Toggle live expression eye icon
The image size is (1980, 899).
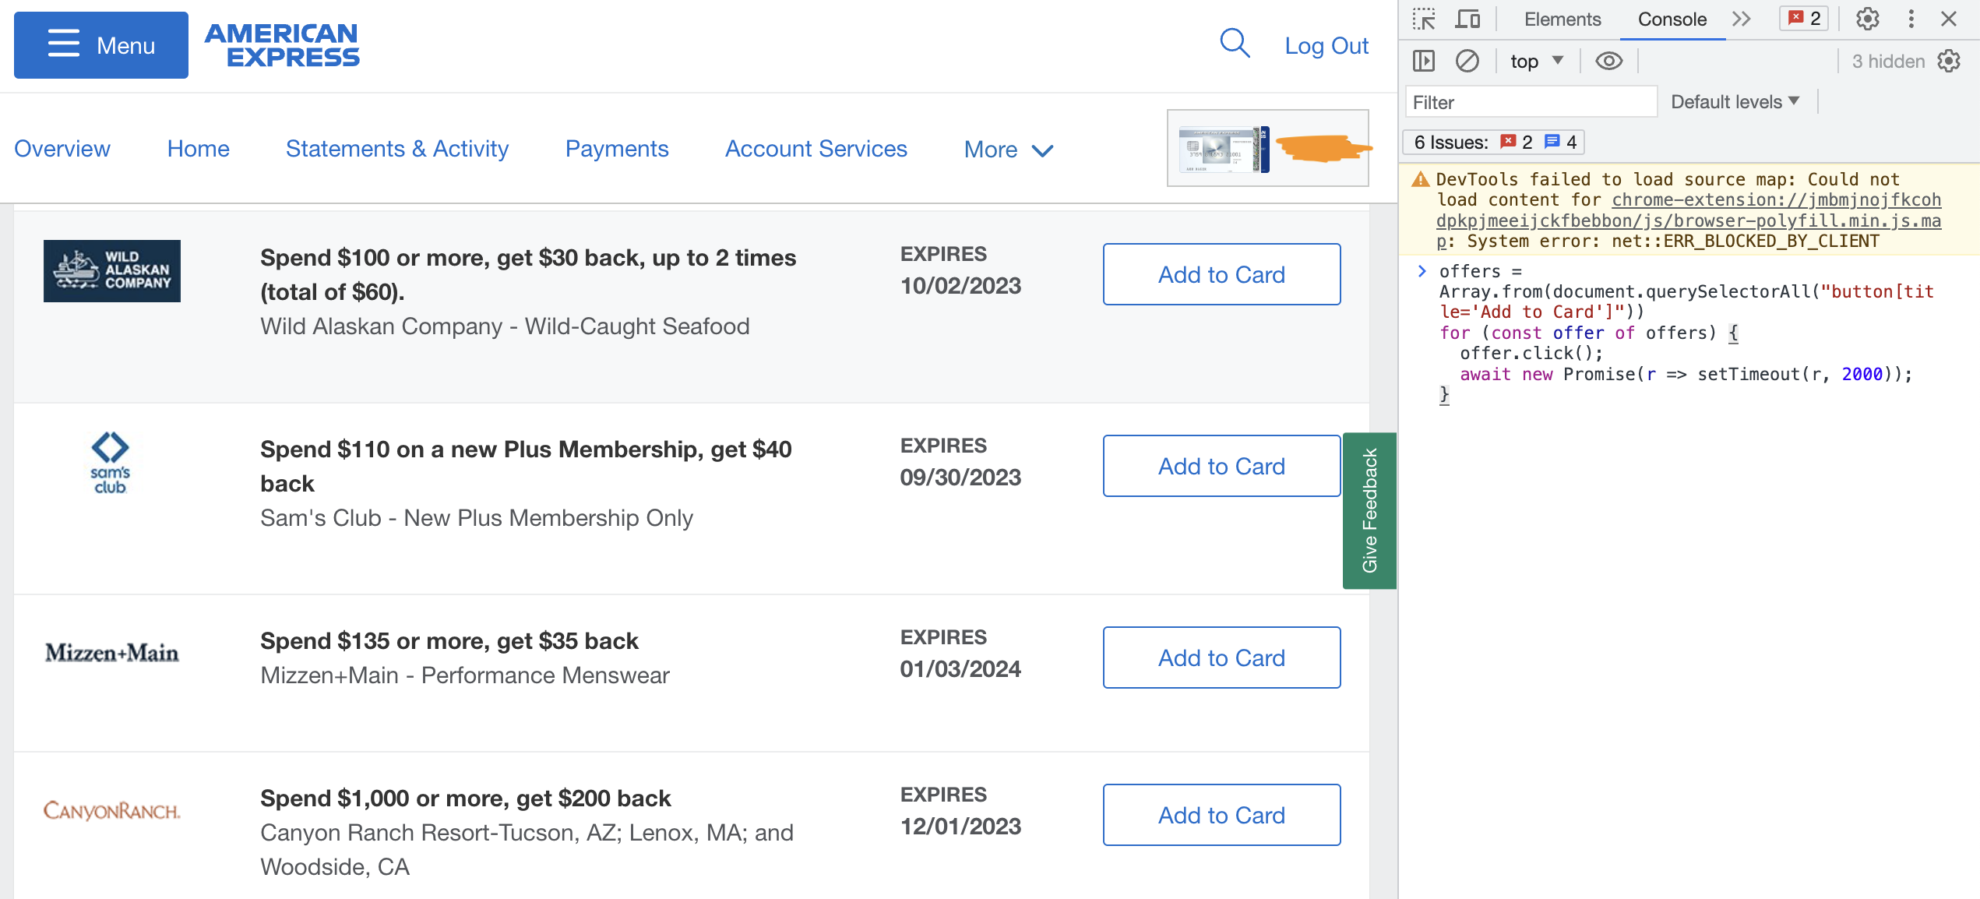click(x=1609, y=61)
